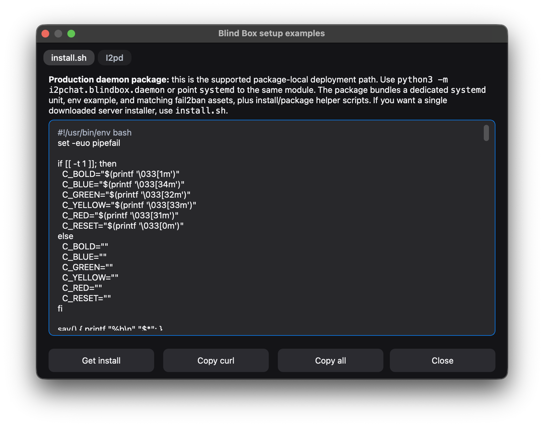Click the C_BLUE printf '\033[34m' line
Screen dimensions: 544x427
click(123, 184)
